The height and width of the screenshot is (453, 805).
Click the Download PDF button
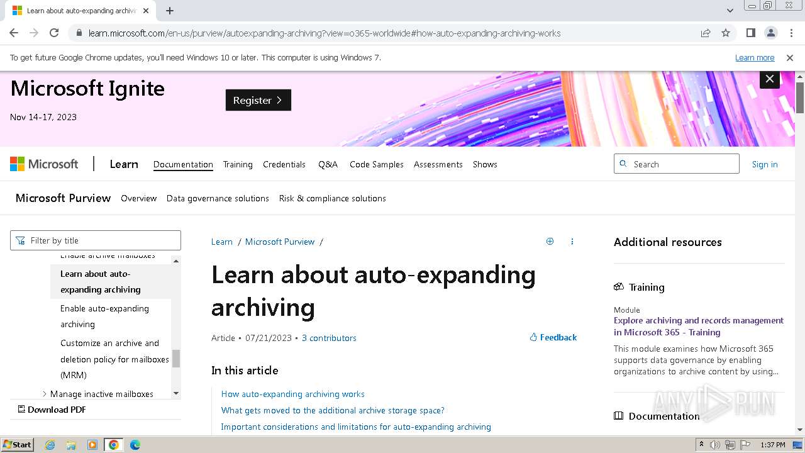click(x=52, y=410)
